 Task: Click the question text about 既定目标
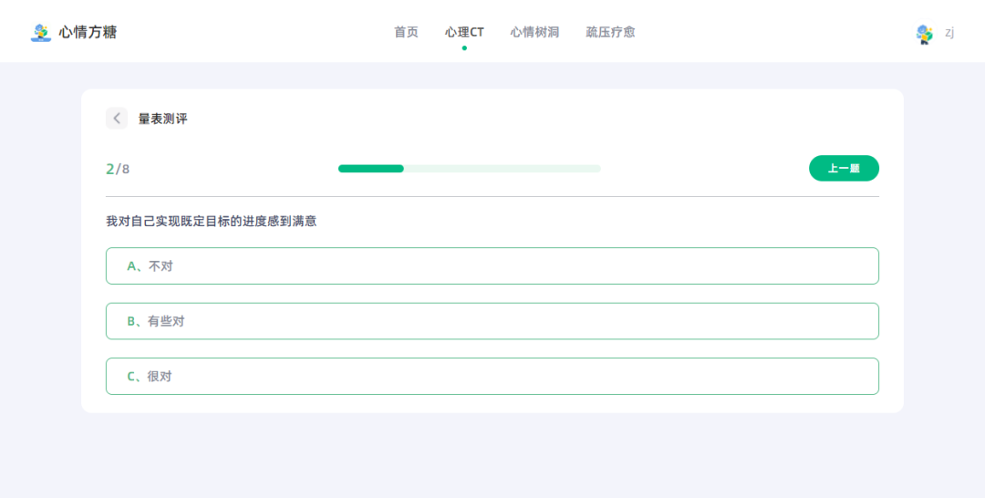(211, 221)
